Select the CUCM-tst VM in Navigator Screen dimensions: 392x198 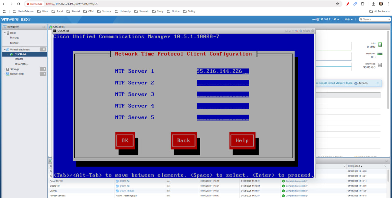click(x=20, y=54)
